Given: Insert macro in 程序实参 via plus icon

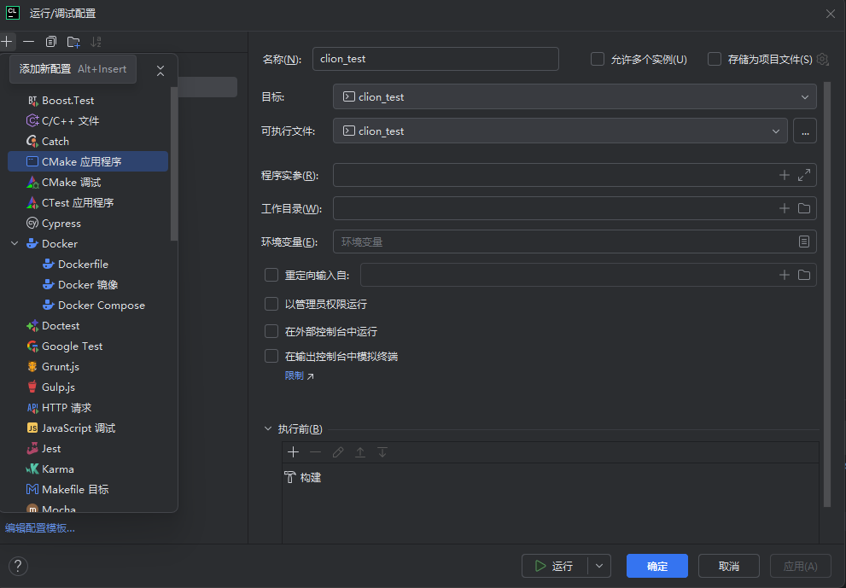Looking at the screenshot, I should pos(785,175).
